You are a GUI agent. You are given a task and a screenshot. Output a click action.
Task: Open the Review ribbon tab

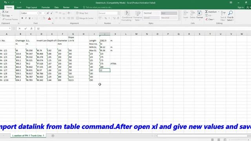[66, 7]
